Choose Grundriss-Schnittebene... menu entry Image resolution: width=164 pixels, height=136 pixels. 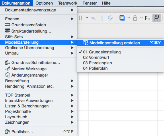pyautogui.click(x=38, y=63)
